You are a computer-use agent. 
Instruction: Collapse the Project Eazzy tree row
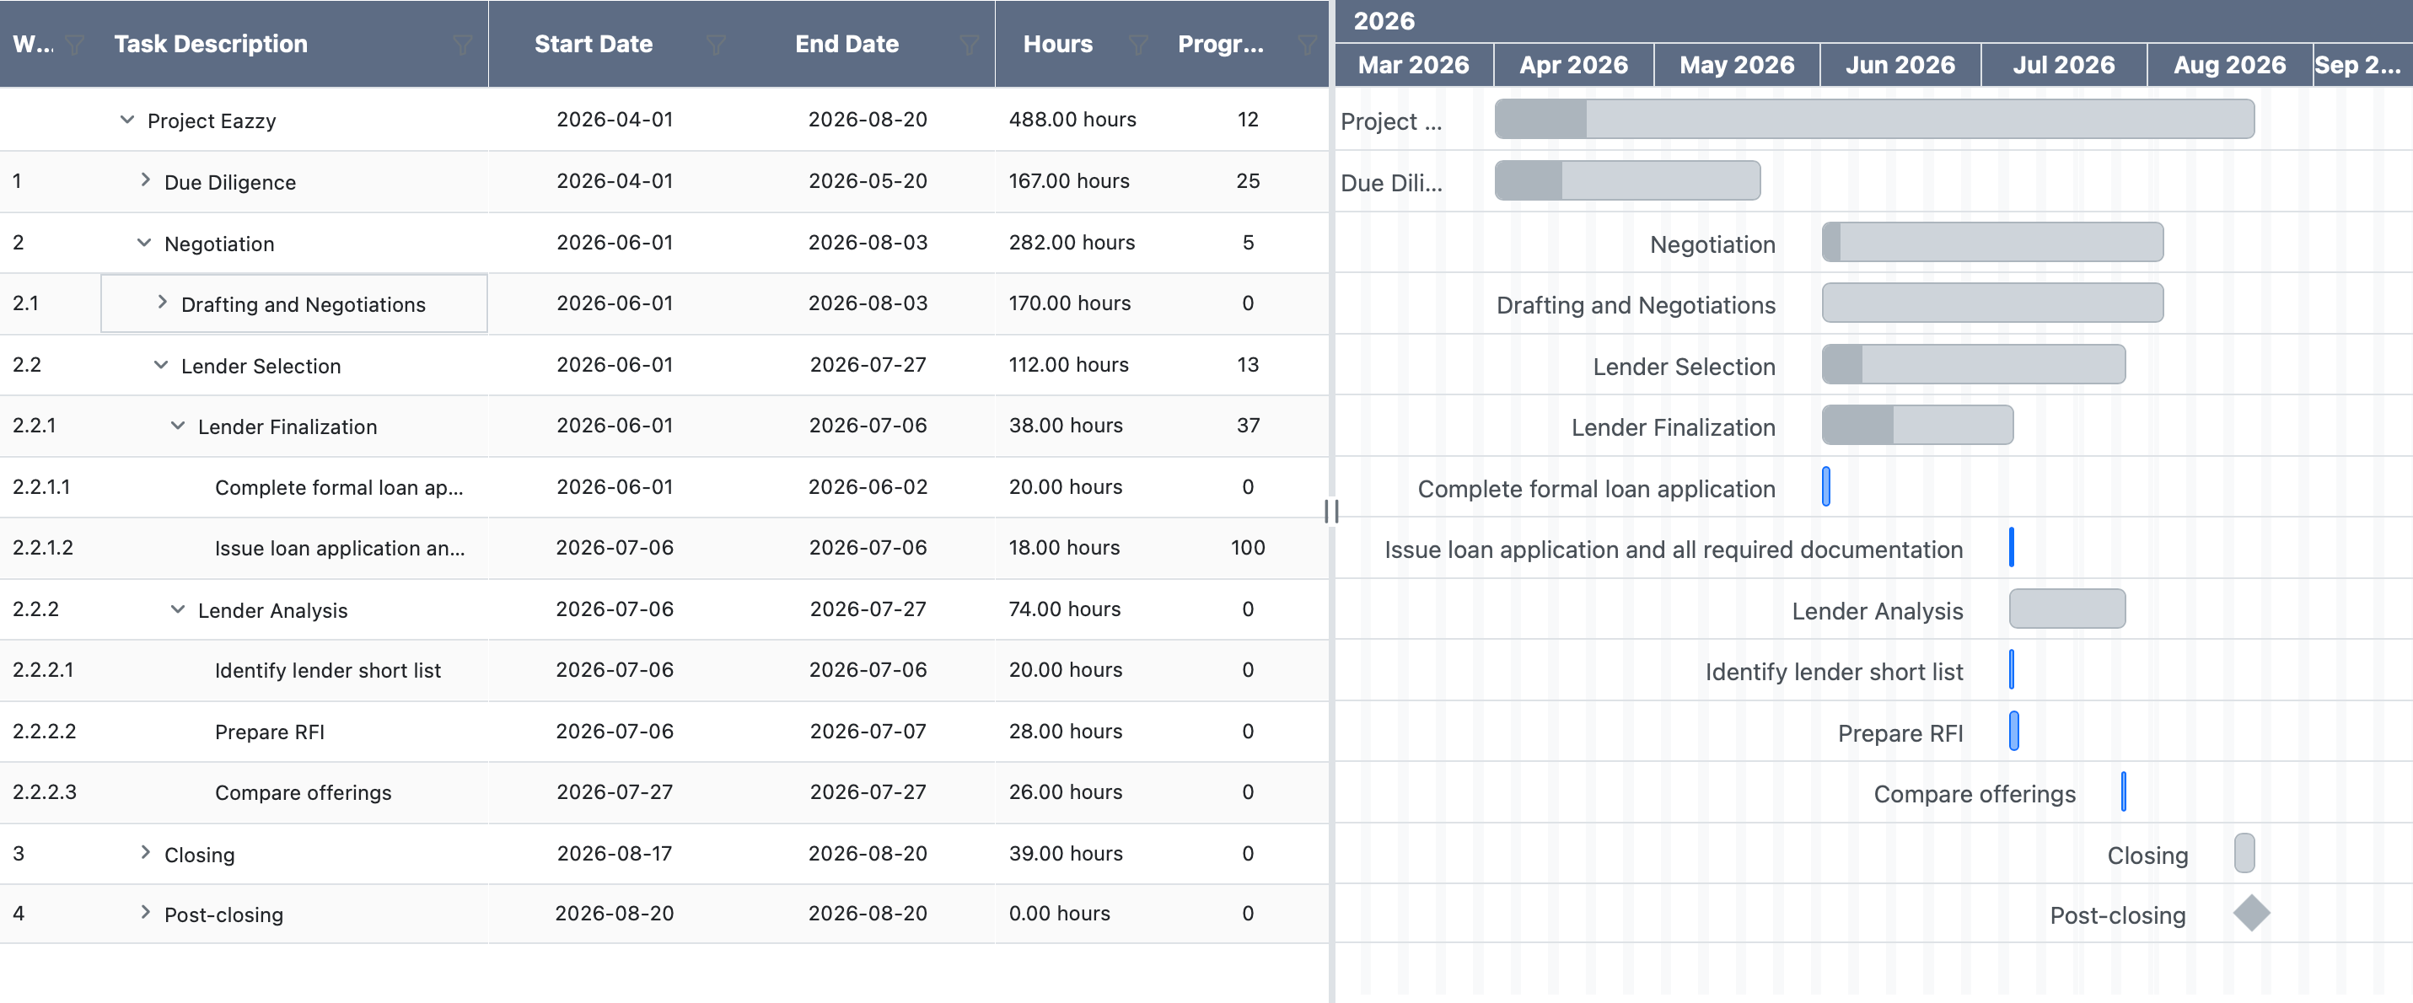[127, 120]
